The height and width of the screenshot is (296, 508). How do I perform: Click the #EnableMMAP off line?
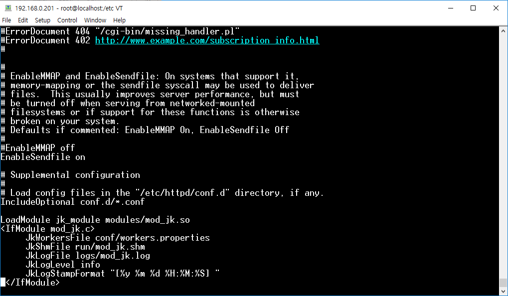click(x=37, y=148)
